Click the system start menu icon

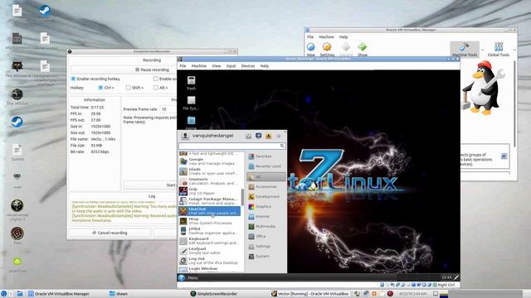point(3,294)
